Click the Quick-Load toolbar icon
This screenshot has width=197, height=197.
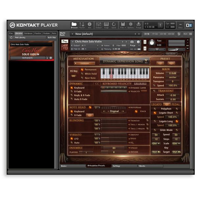pyautogui.click(x=114, y=25)
